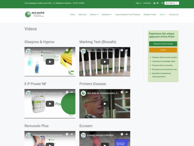Open the About Us page
Screen dimensions: 194x146
[x=82, y=15]
